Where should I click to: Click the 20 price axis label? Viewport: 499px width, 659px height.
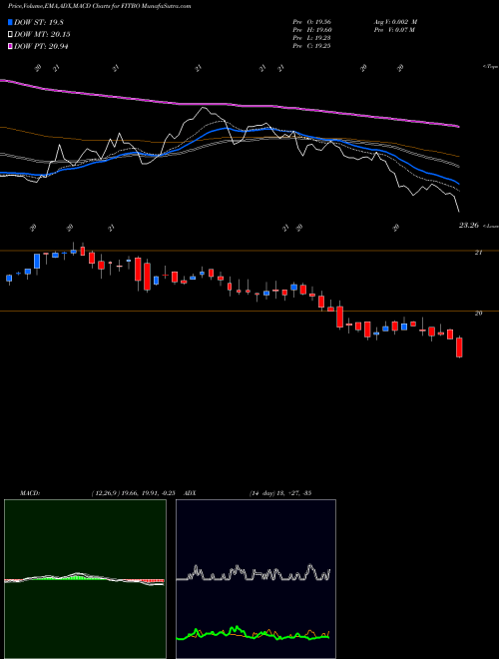478,314
